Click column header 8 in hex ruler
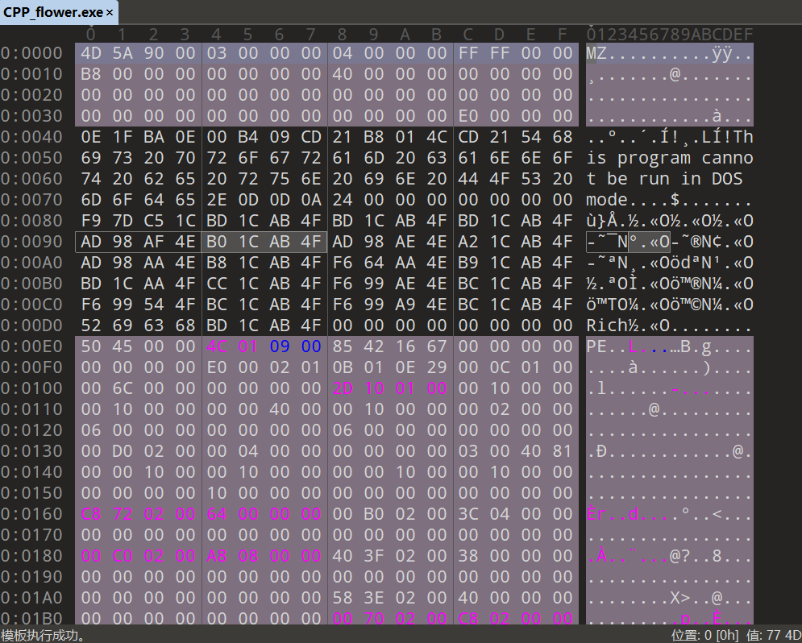The width and height of the screenshot is (802, 643). tap(343, 34)
